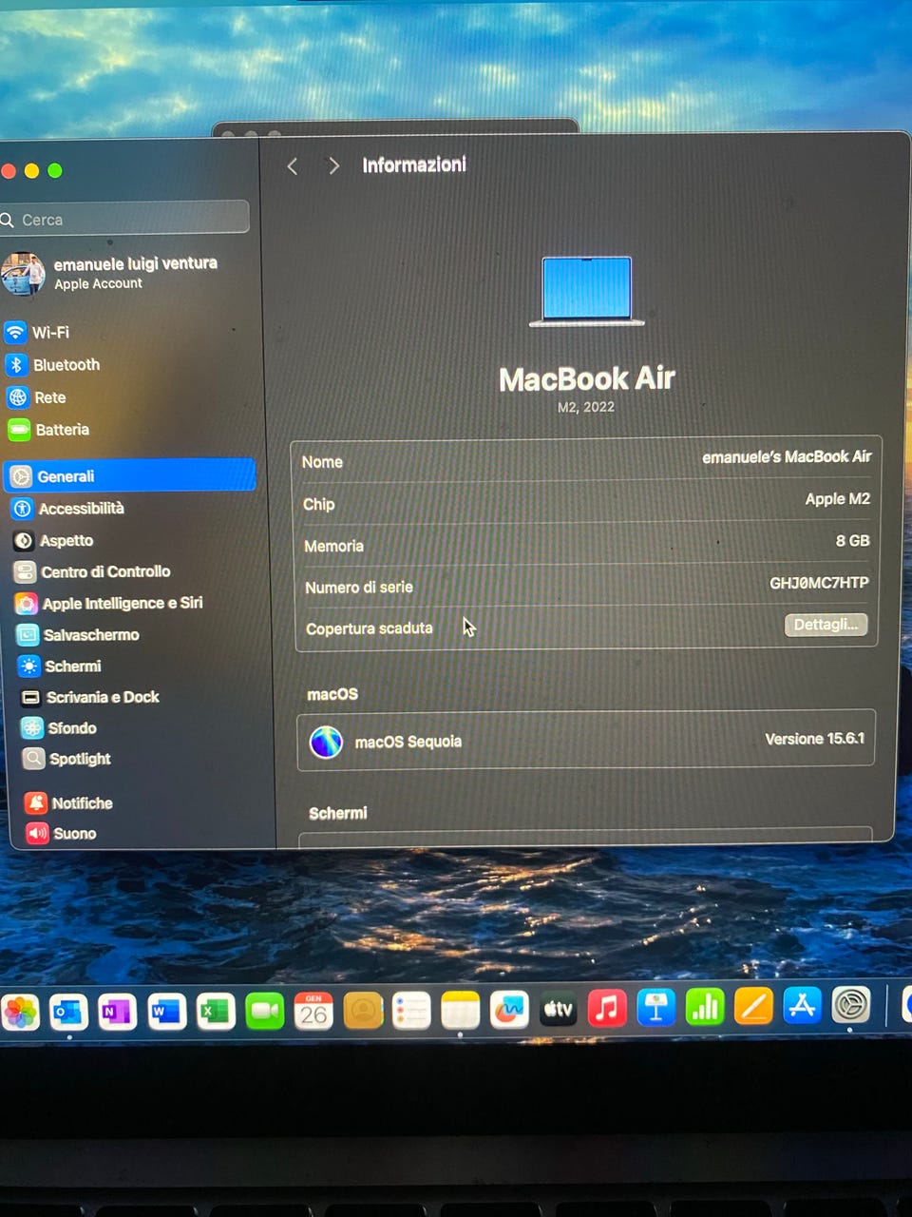This screenshot has height=1217, width=912.
Task: Open Numbers from the Dock
Action: tap(705, 1007)
